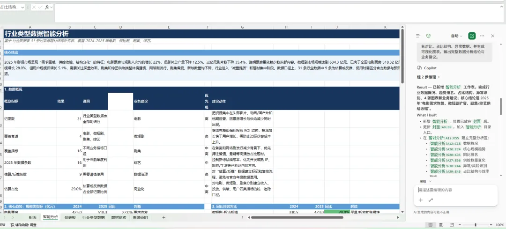Go to next sheet tab arrow
Viewport: 506px width, 229px height.
tap(13, 218)
